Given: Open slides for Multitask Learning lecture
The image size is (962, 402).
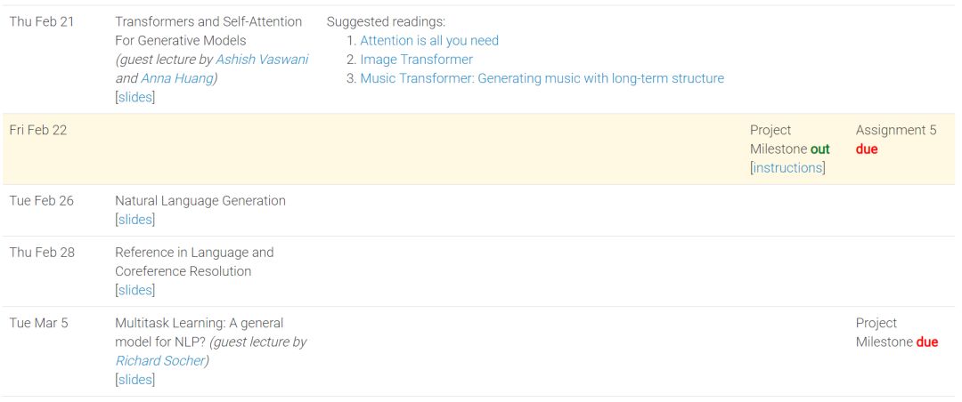Looking at the screenshot, I should (135, 380).
